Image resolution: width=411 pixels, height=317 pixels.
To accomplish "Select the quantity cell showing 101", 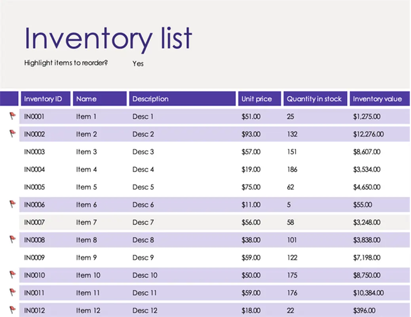I will [x=292, y=240].
